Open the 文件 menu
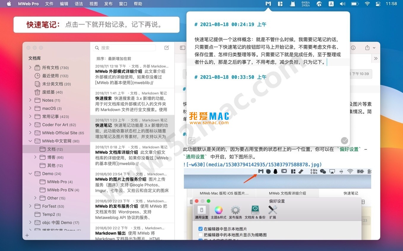Image resolution: width=403 pixels, height=251 pixels. click(49, 4)
